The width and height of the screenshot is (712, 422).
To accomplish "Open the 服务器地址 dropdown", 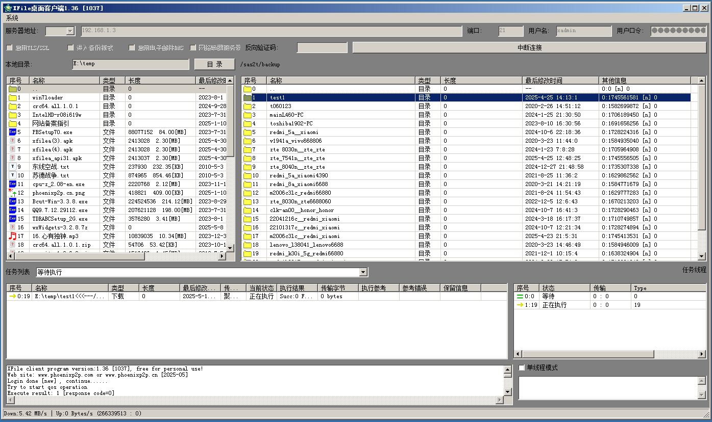I will 70,31.
